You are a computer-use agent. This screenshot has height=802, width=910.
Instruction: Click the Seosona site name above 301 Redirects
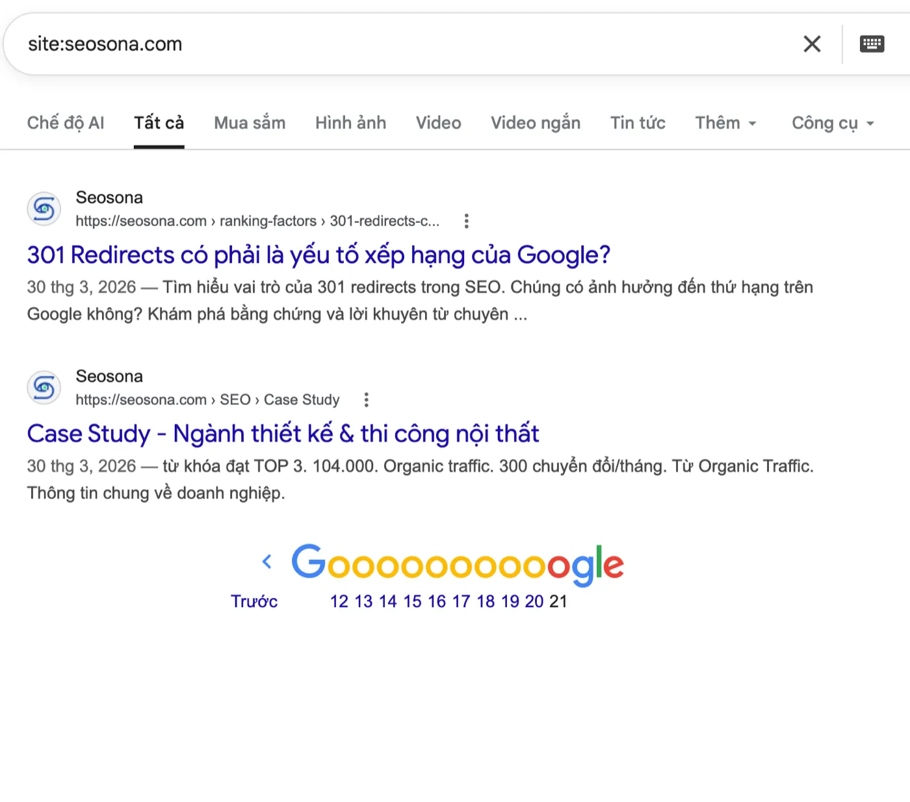click(109, 198)
